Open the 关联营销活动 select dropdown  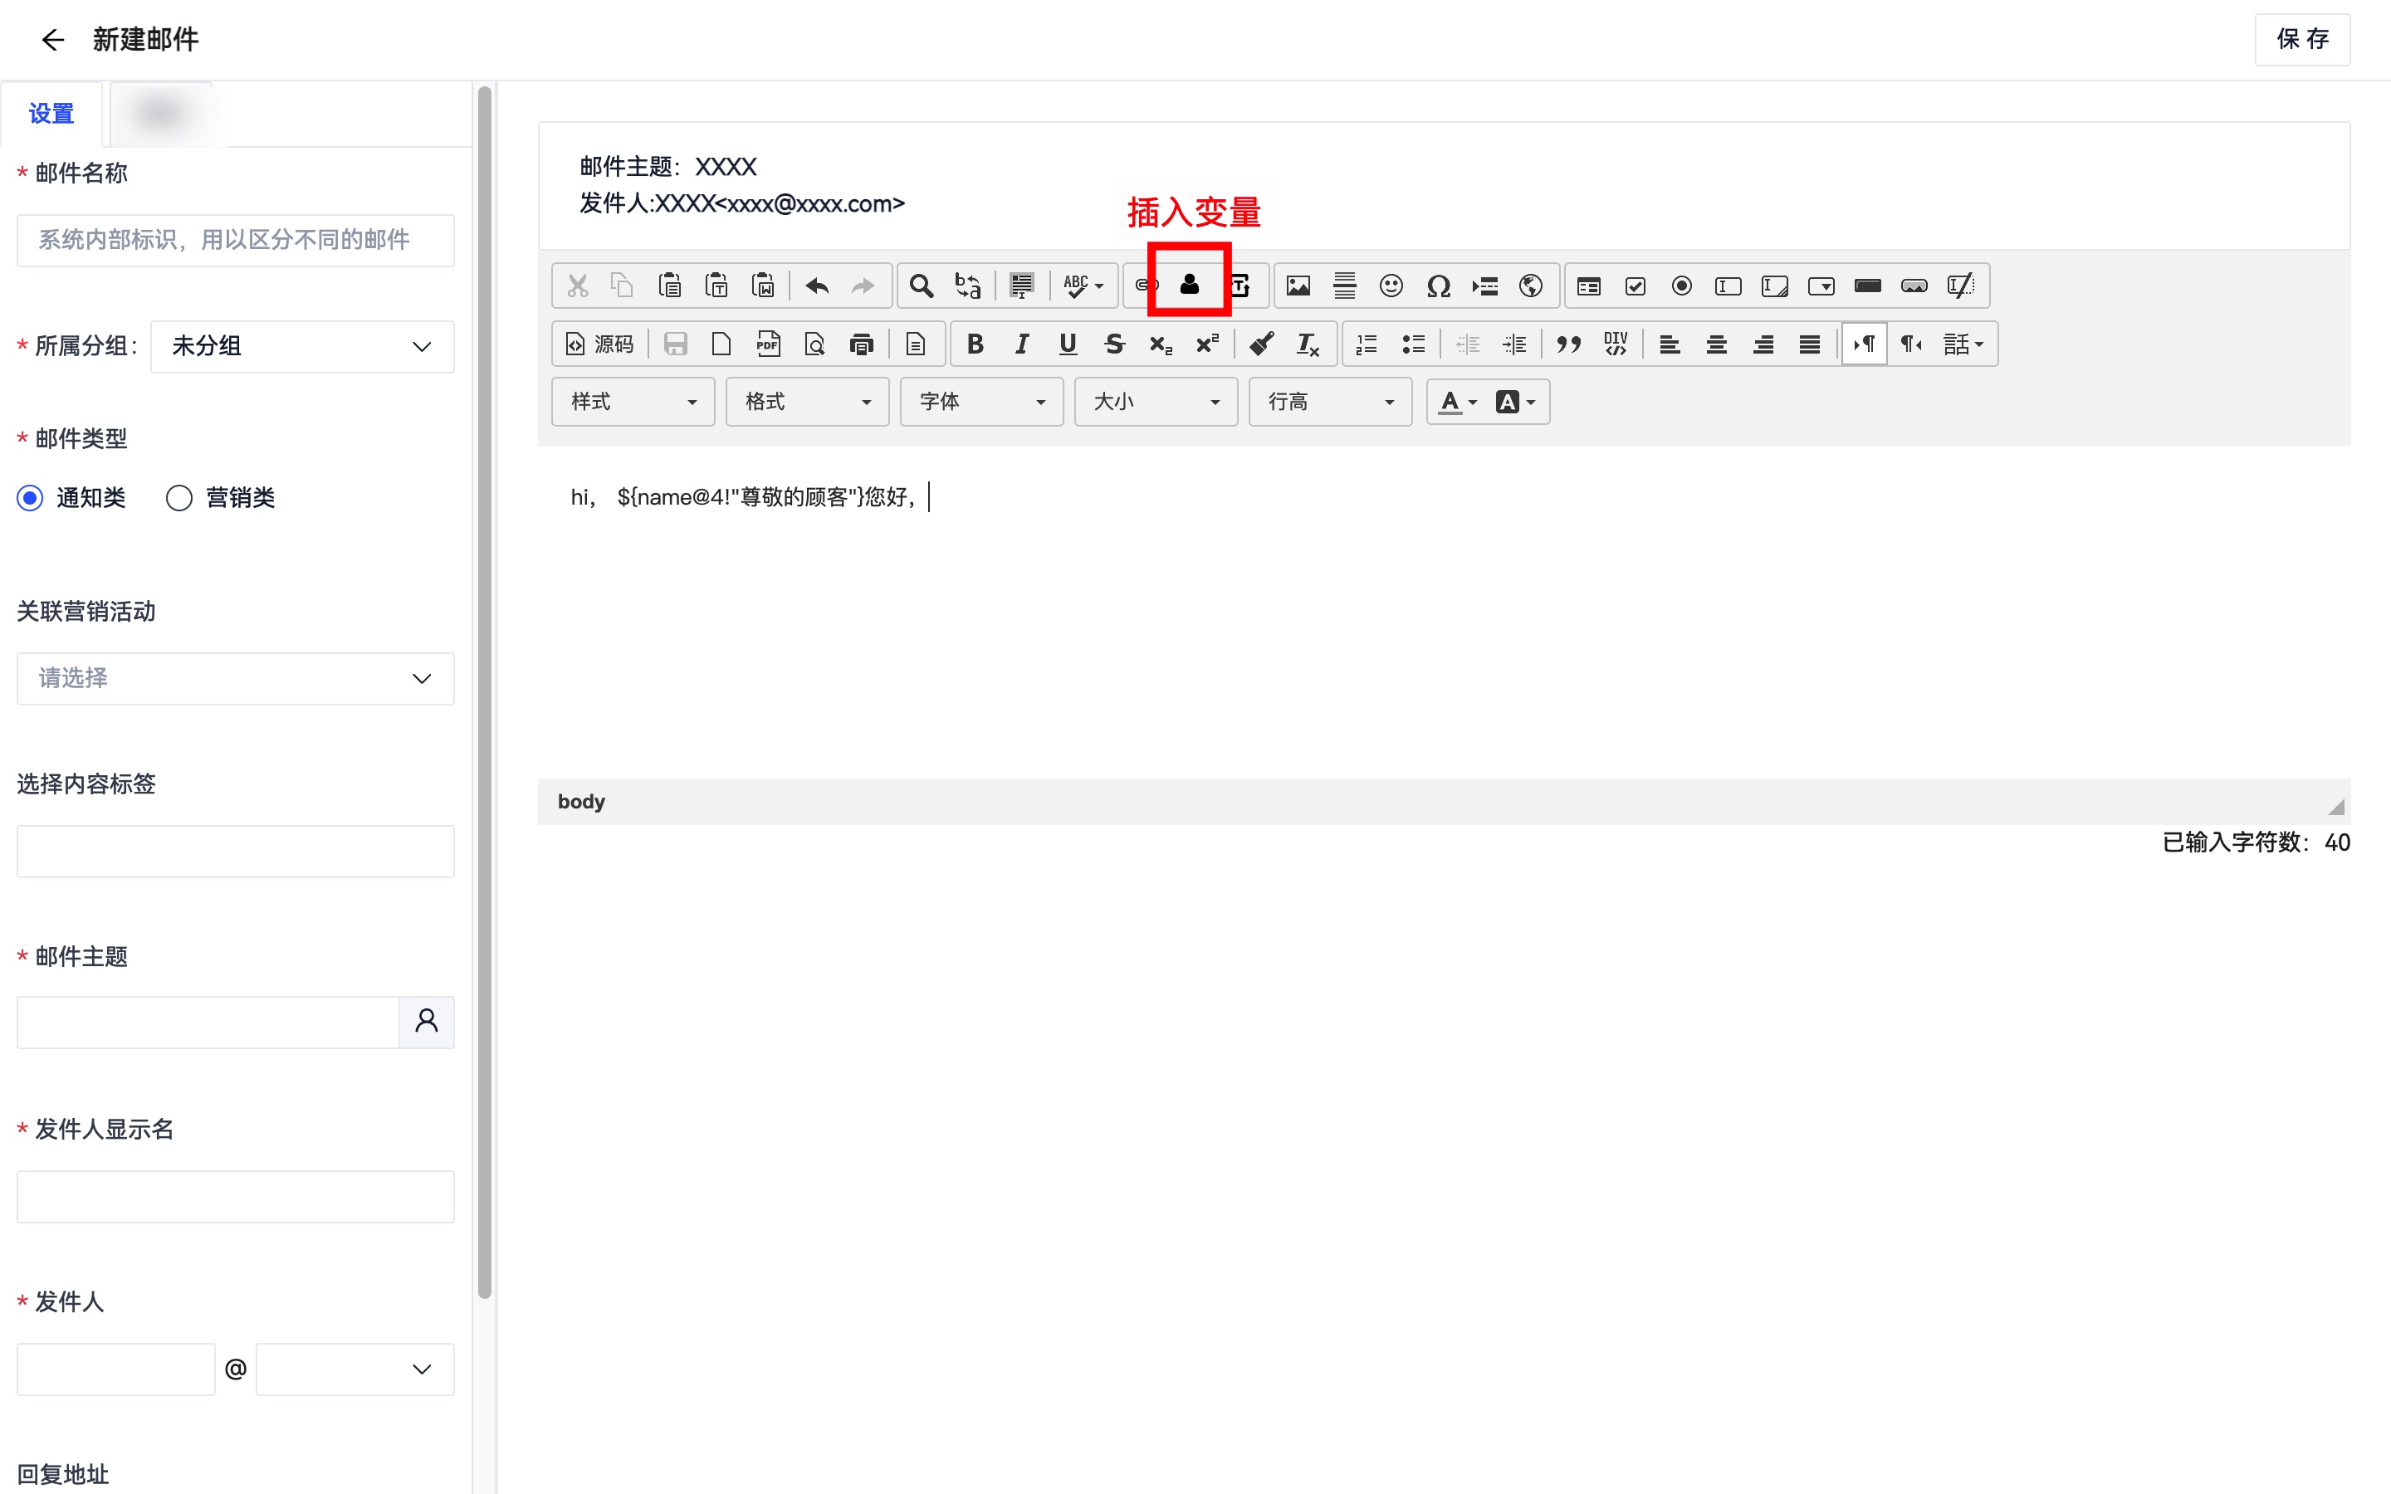235,679
